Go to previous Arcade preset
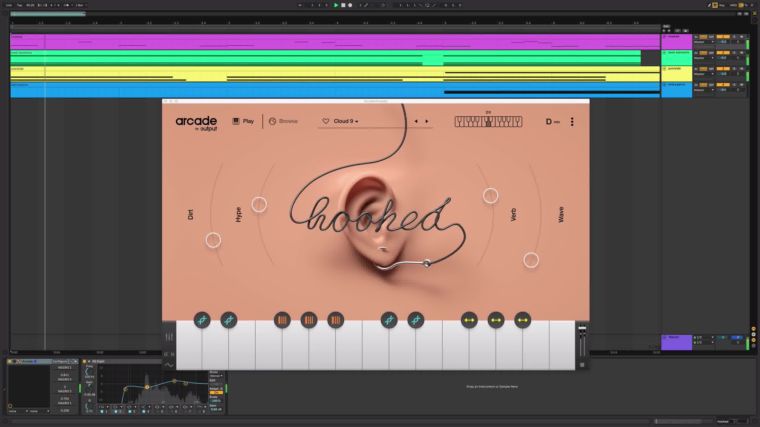This screenshot has width=760, height=427. 416,121
